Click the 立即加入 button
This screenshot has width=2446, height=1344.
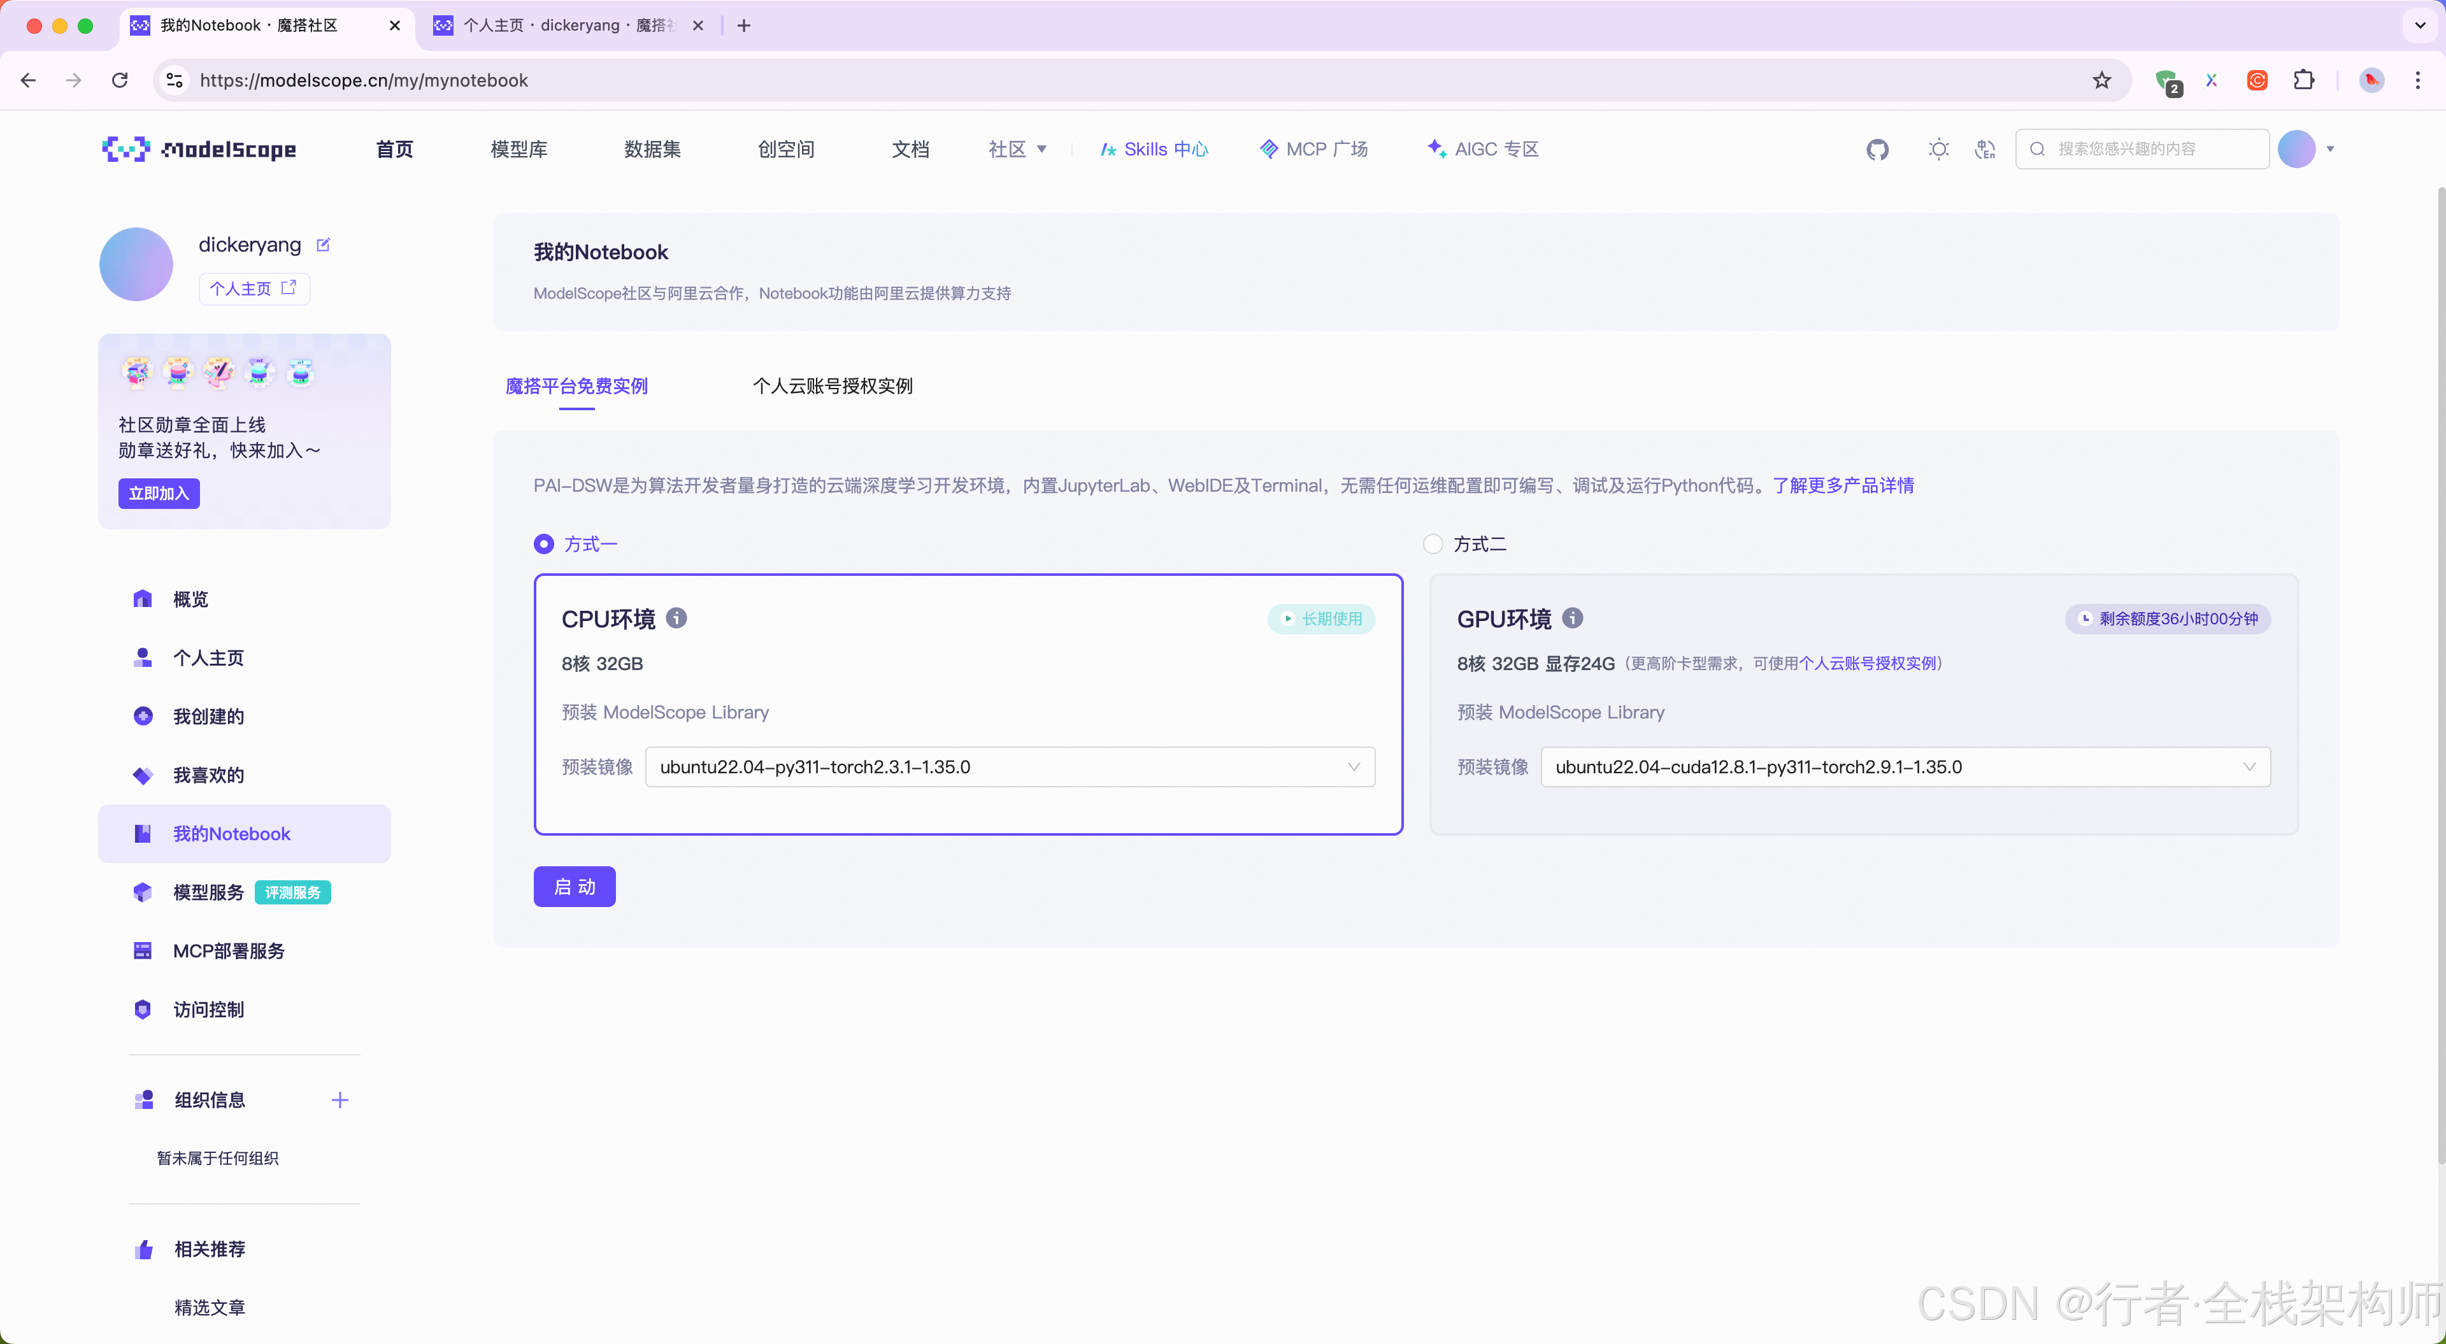[x=159, y=493]
